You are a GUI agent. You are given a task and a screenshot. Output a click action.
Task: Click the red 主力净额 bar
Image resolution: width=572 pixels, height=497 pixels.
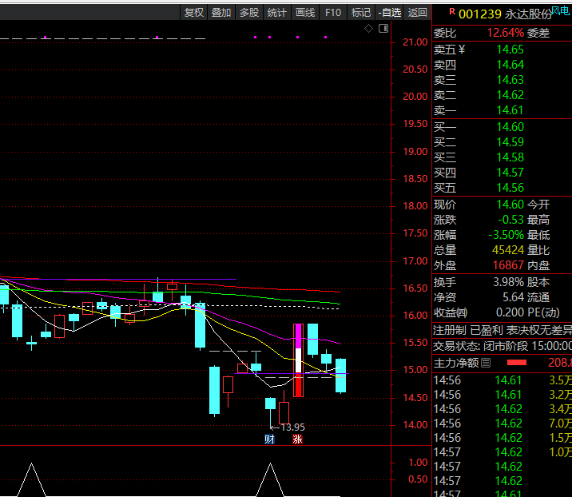pos(517,362)
